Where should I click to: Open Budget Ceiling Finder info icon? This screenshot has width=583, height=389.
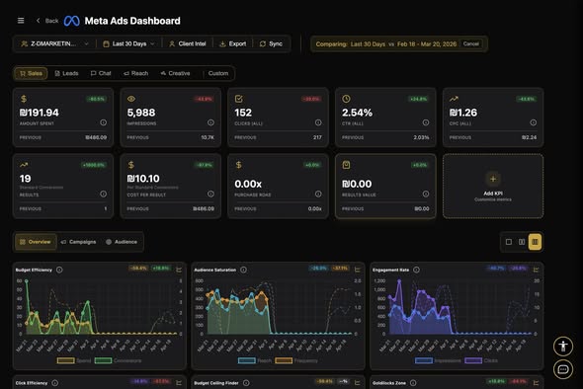246,383
